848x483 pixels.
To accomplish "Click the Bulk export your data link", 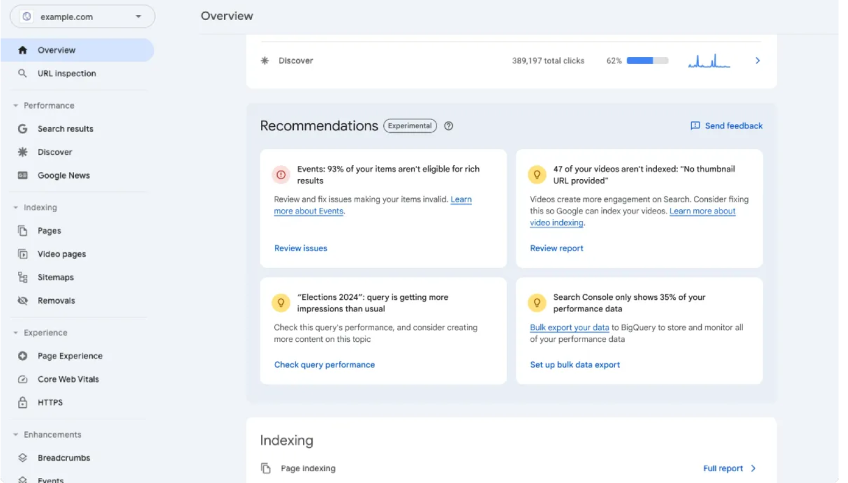I will (569, 328).
